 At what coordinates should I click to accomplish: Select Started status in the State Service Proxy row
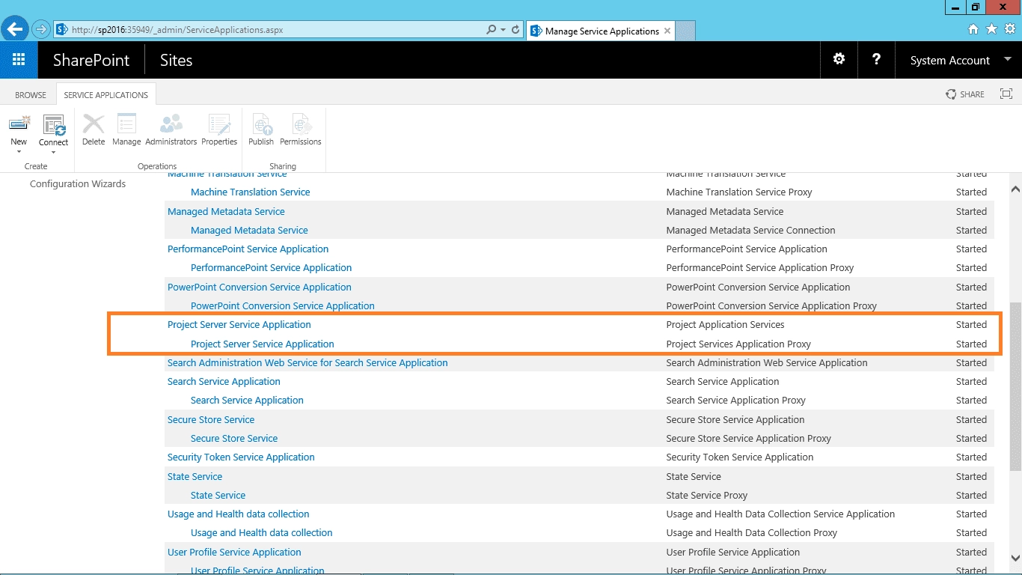971,496
